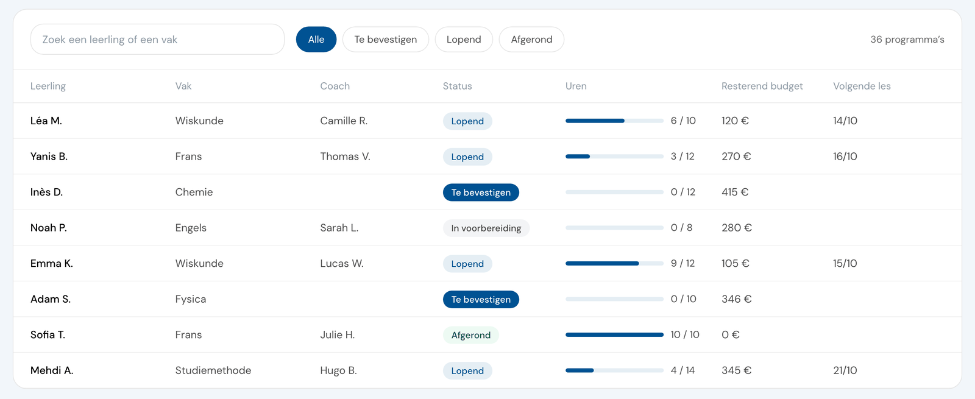Switch to the Te bevestigen filter
This screenshot has height=399, width=975.
click(386, 40)
